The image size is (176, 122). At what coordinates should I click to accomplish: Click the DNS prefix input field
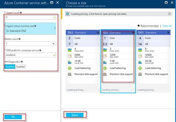30,55
